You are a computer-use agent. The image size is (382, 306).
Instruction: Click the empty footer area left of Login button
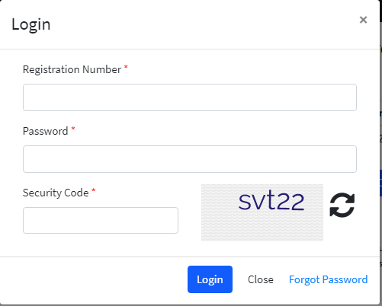[94, 279]
